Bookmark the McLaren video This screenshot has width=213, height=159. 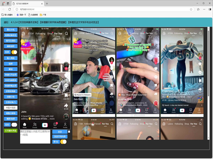pos(66,95)
